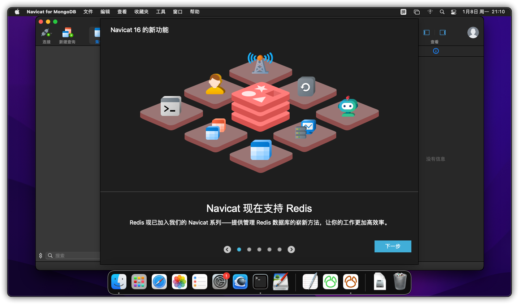Launch Safari from the Dock
The width and height of the screenshot is (519, 304).
click(x=159, y=282)
